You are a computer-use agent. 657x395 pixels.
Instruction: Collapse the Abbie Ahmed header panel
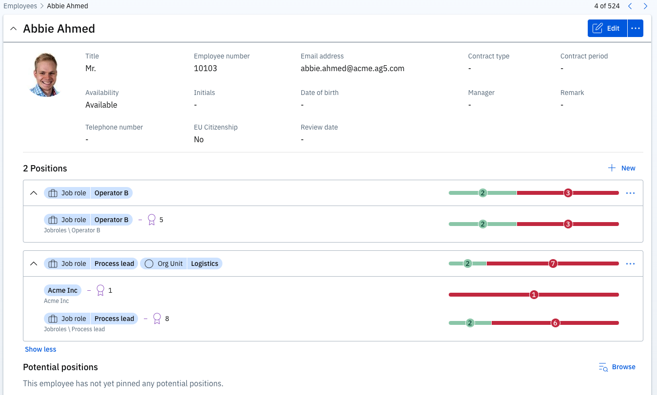point(13,29)
